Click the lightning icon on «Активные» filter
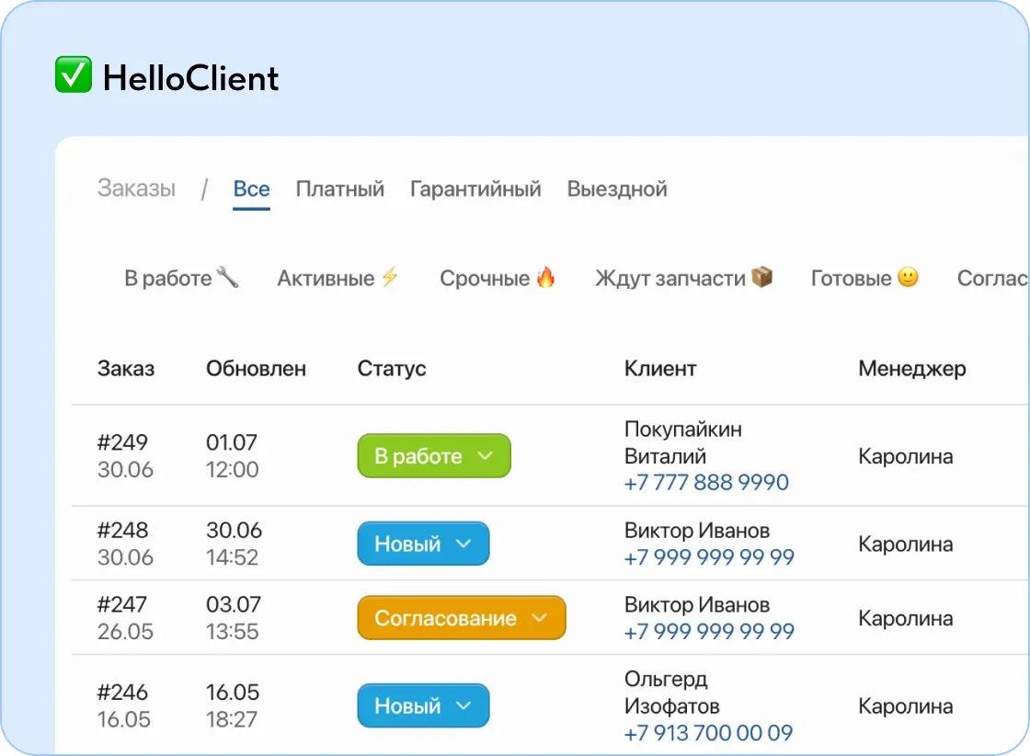The width and height of the screenshot is (1030, 756). (x=390, y=277)
